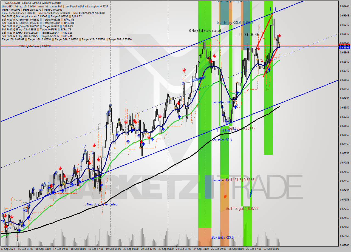Screen dimensions: 351x252
Task: Click the 0.67555 price axis label
Action: coord(345,181)
